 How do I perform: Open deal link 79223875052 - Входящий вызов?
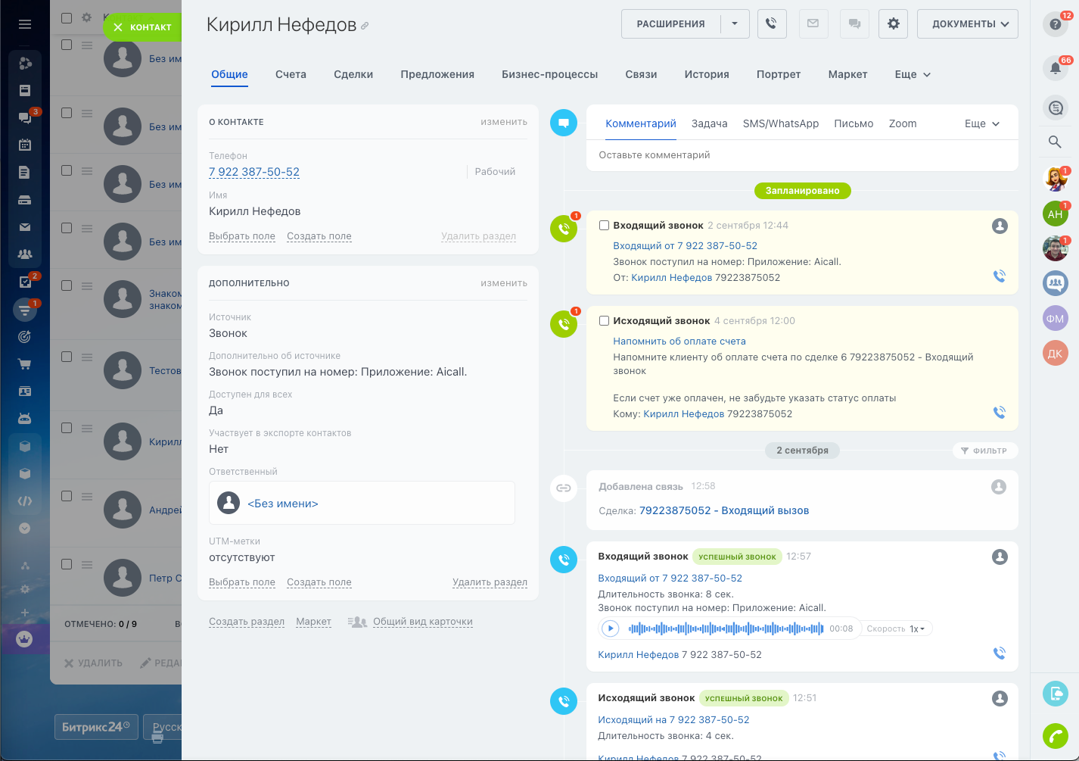coord(723,510)
